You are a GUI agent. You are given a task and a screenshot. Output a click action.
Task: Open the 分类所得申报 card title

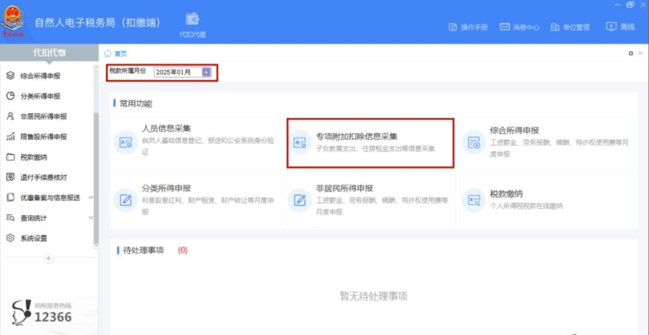(166, 188)
